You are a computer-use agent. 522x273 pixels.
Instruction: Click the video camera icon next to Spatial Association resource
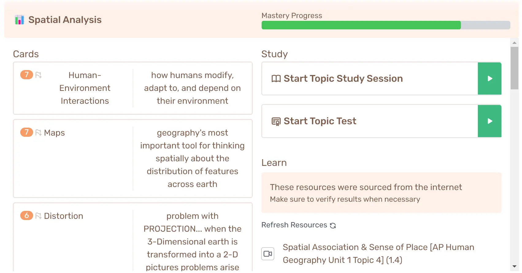tap(267, 253)
